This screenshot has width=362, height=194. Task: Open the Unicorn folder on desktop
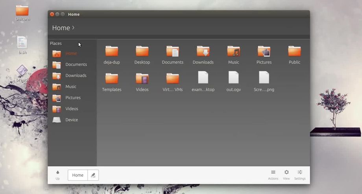point(22,11)
